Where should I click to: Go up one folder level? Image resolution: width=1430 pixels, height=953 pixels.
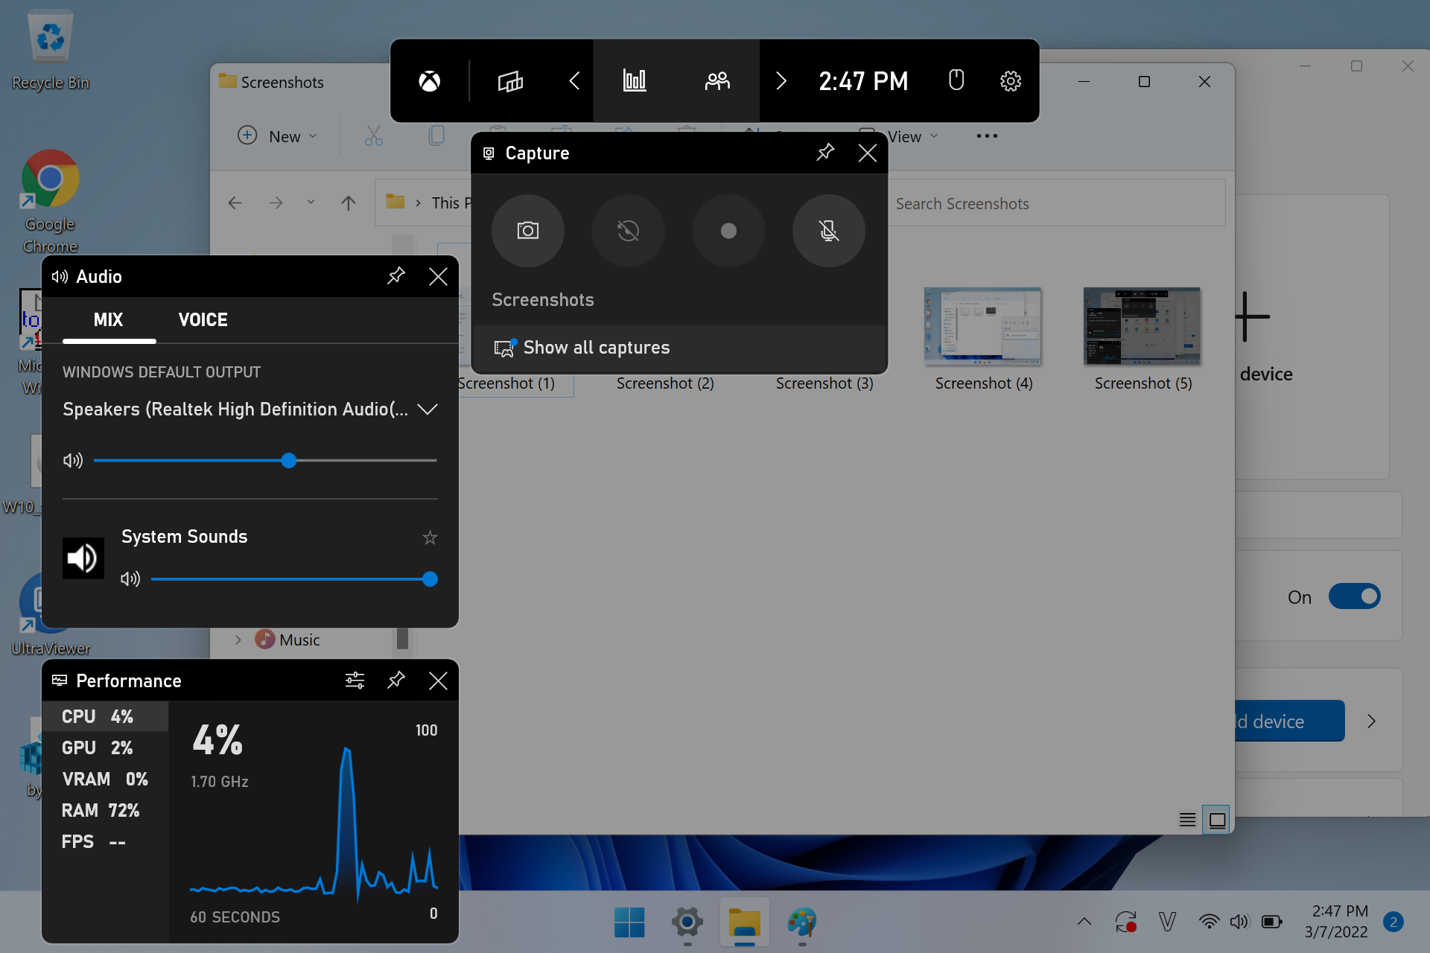[348, 203]
